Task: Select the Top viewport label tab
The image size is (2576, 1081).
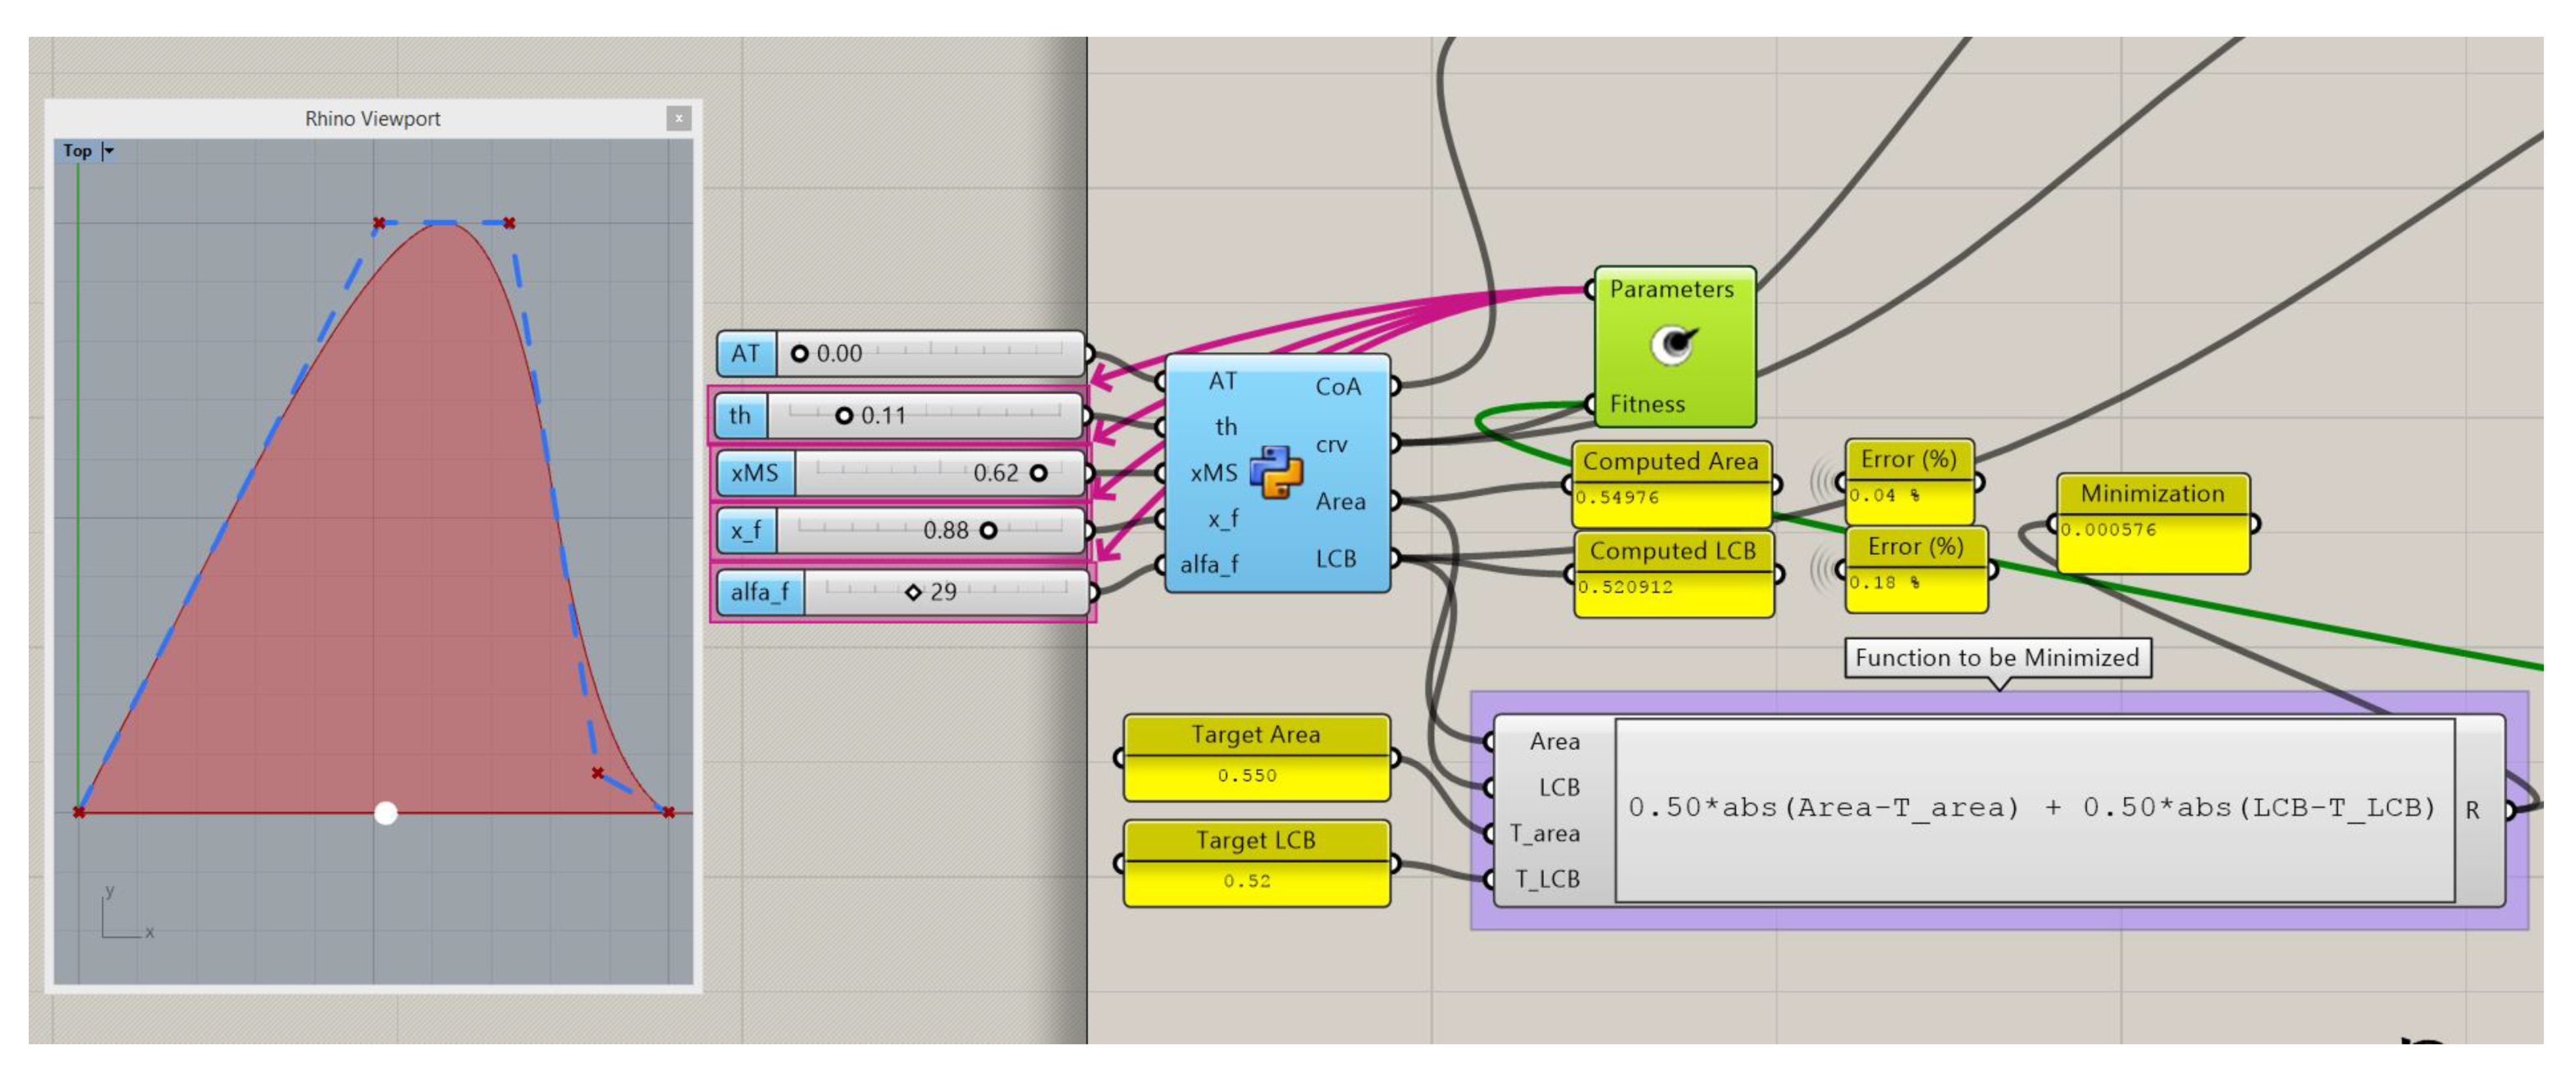Action: tap(77, 151)
